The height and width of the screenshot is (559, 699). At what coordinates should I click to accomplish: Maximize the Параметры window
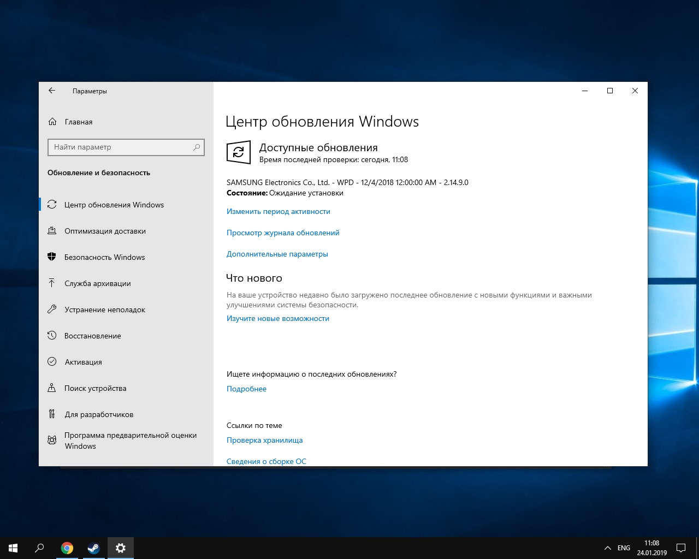[x=610, y=91]
